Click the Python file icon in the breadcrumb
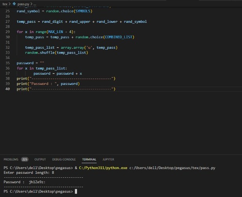The height and width of the screenshot is (197, 242). coord(14,4)
